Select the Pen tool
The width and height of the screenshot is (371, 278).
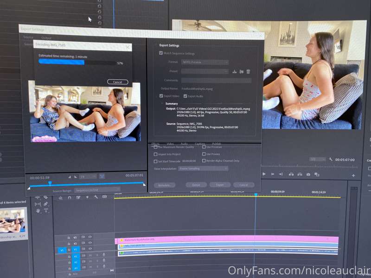tap(45, 204)
